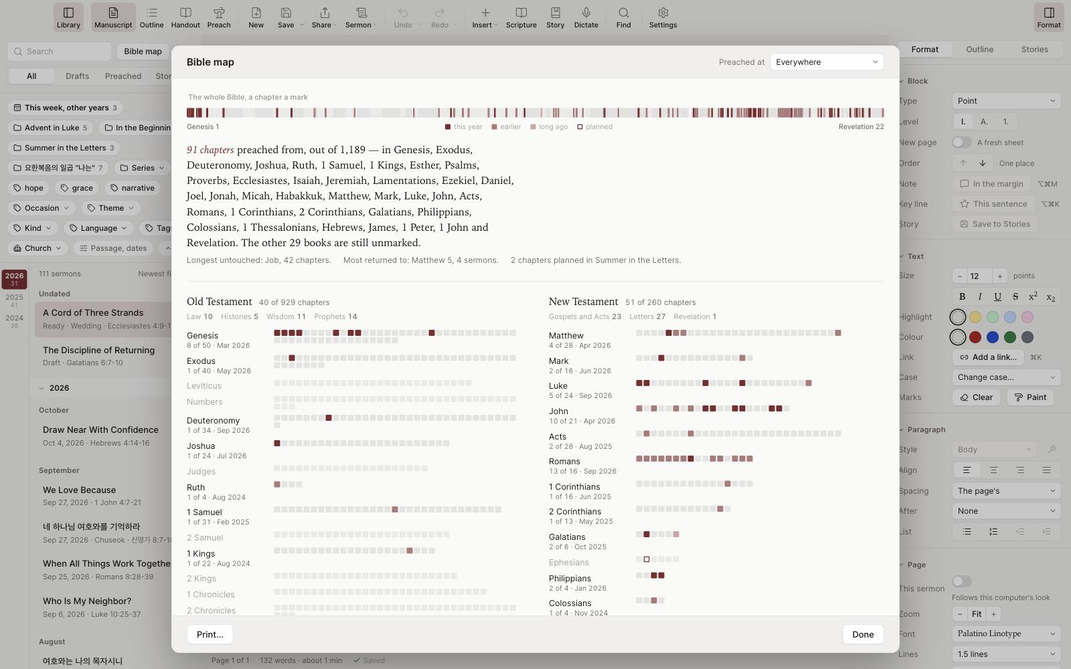Start Dictate microphone
Screen dimensions: 1071x669
pos(586,17)
